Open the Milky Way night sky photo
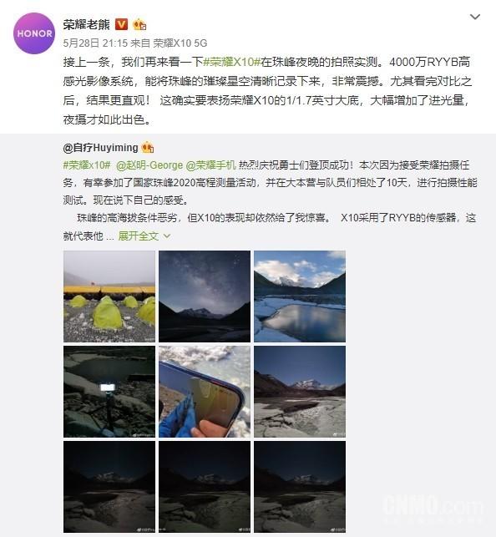496x537 pixels. coord(205,296)
